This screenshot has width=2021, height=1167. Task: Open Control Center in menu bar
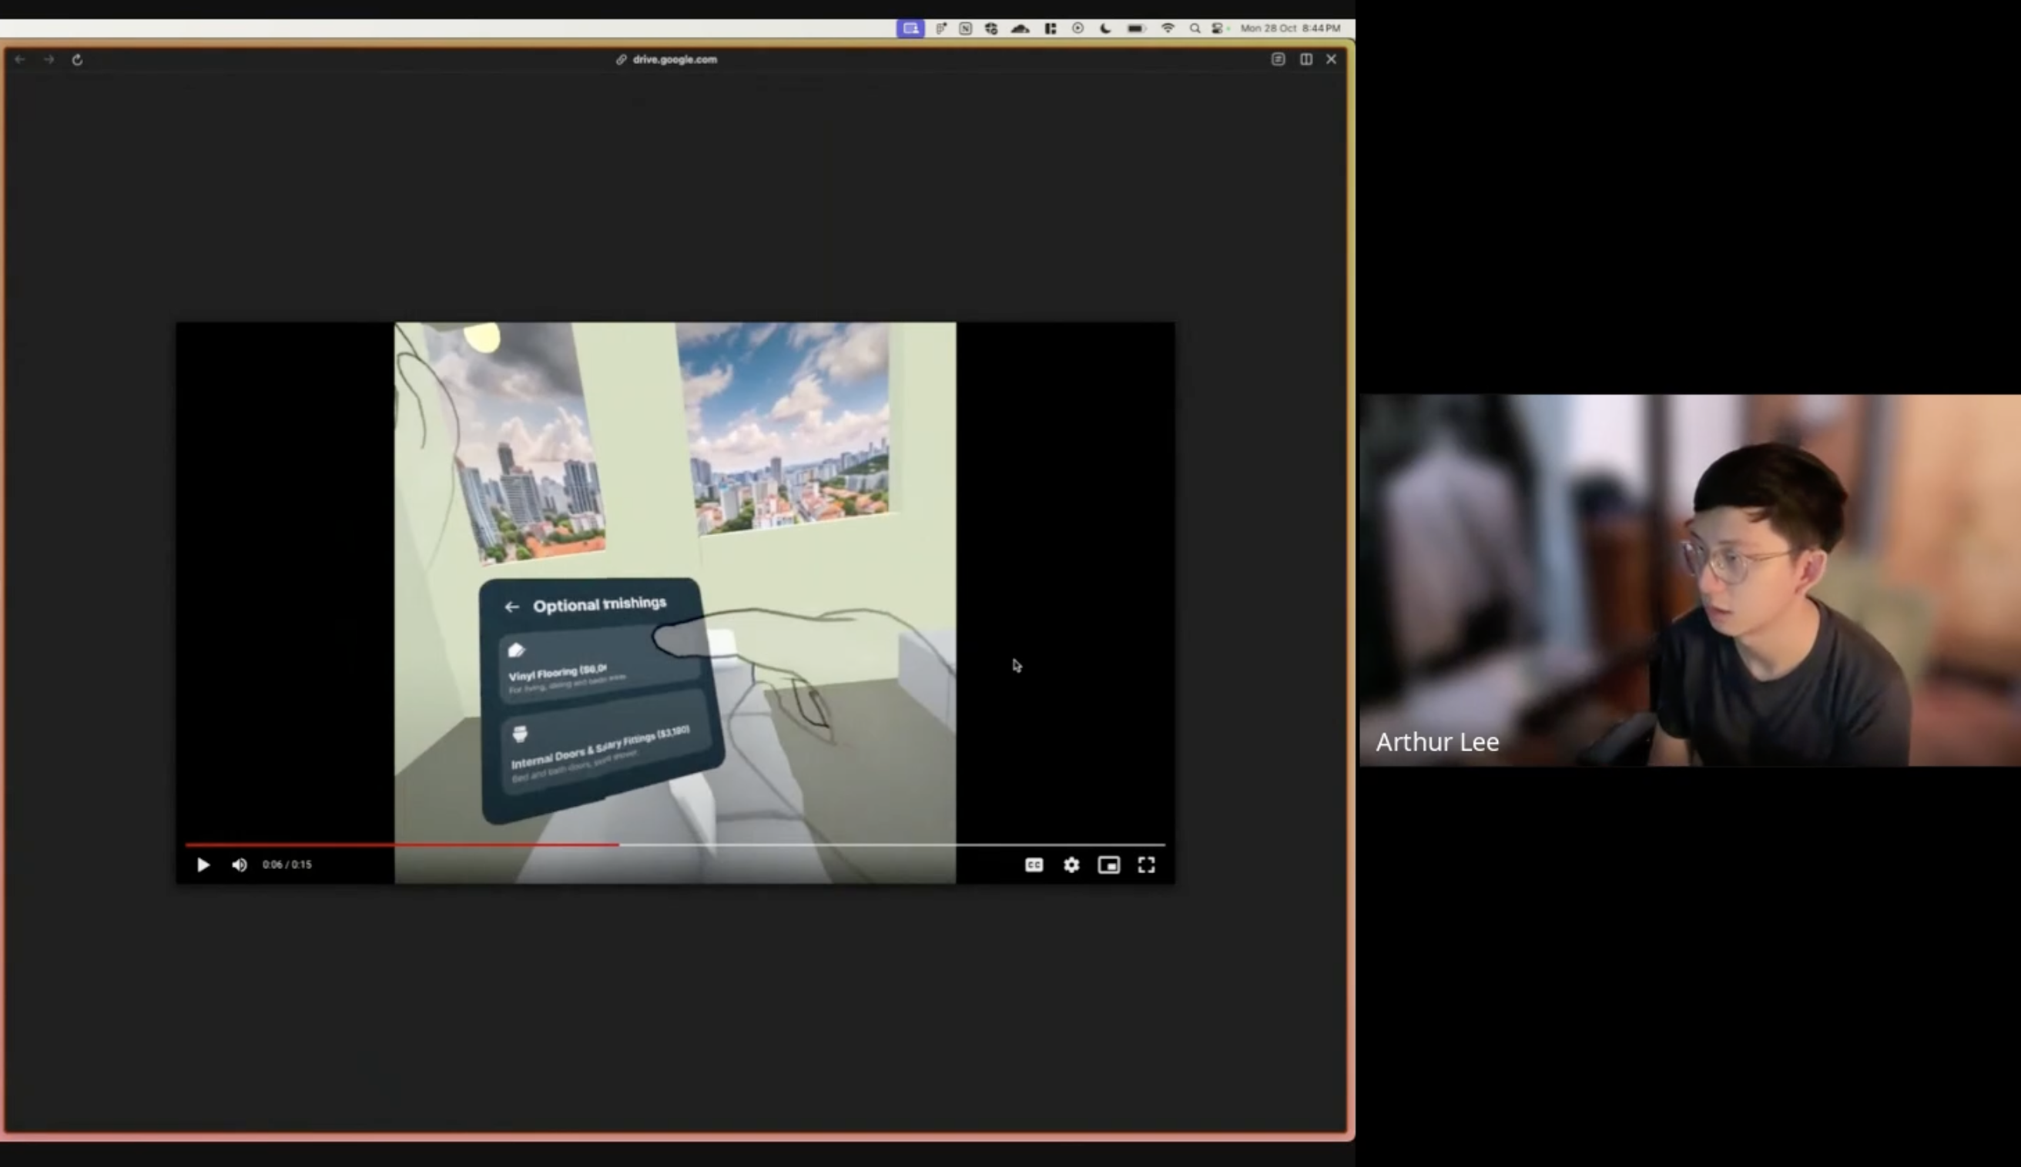click(1218, 28)
